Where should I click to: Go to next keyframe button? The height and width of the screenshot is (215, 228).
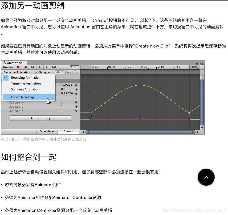pos(47,67)
